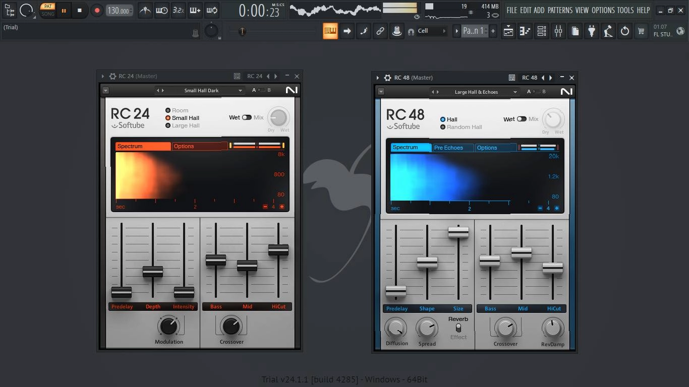
Task: Open the Piano roll view icon
Action: coord(525,31)
